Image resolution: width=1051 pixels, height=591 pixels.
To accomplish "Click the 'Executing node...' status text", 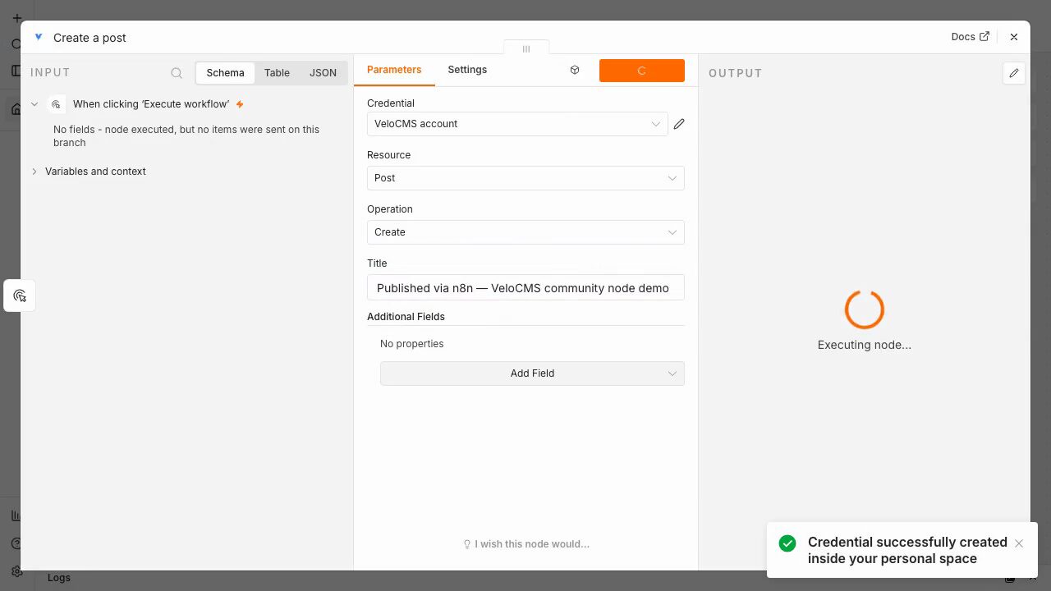I will click(x=865, y=346).
